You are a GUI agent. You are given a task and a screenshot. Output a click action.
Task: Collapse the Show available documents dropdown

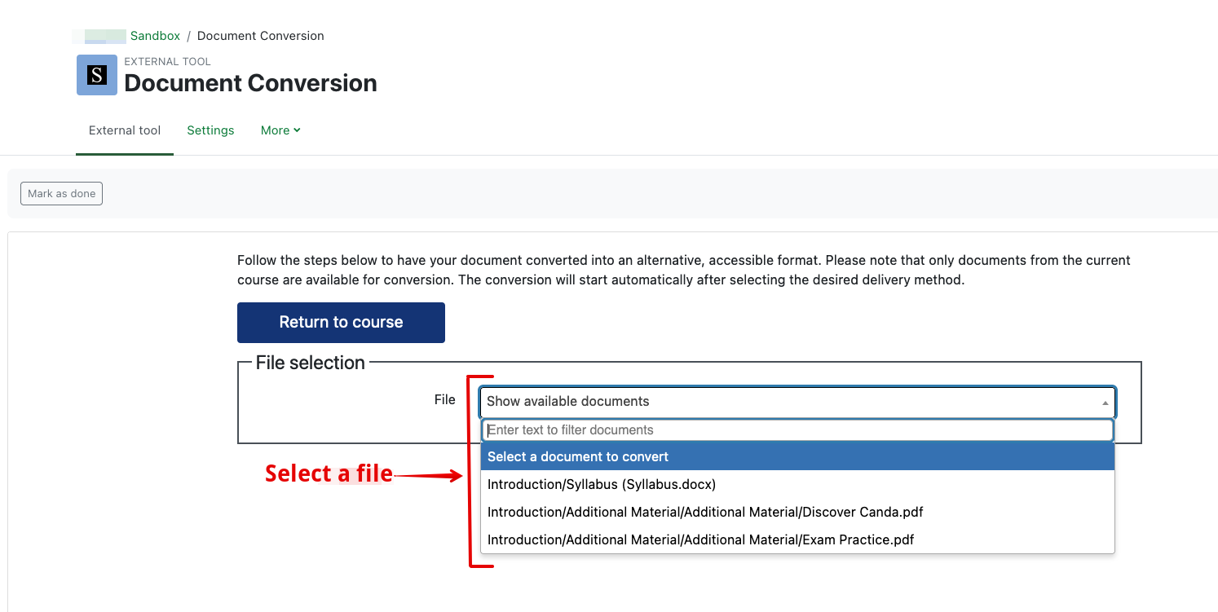coord(797,402)
